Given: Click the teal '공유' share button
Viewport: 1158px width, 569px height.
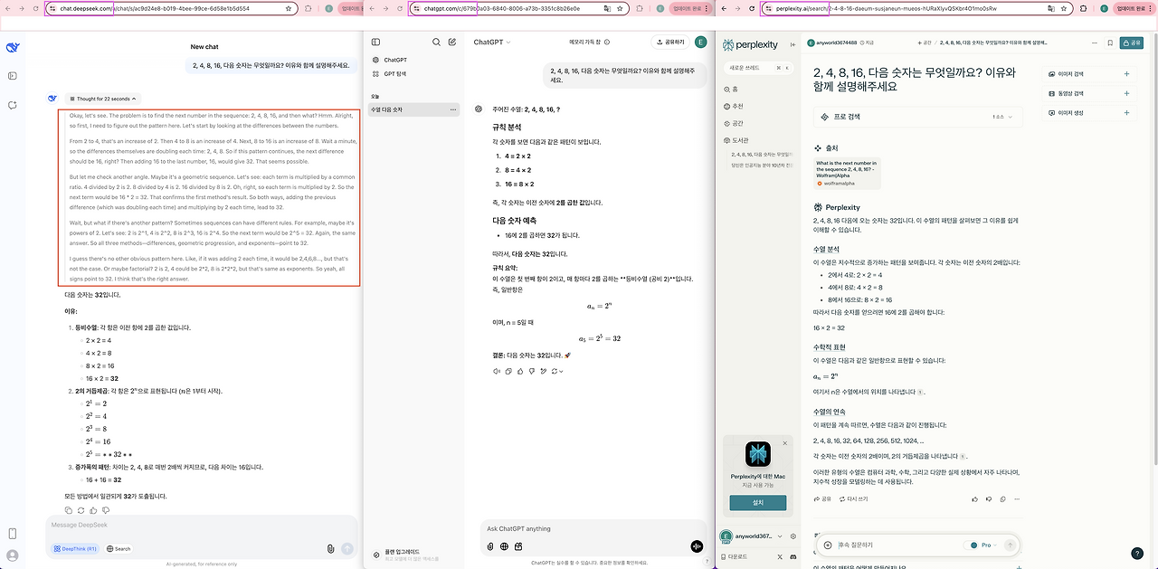Looking at the screenshot, I should [1131, 43].
